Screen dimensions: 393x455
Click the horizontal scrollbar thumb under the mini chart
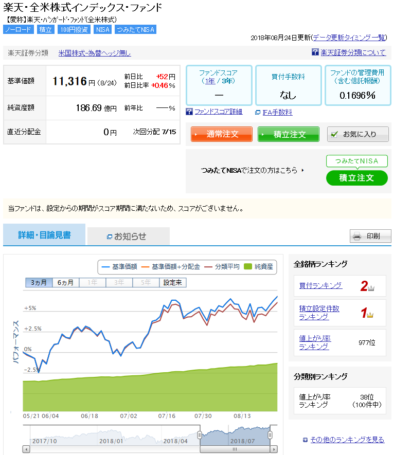(x=235, y=449)
